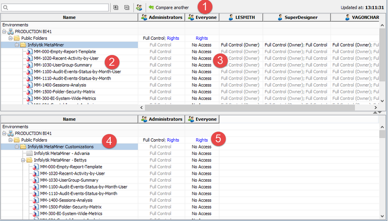Select MM-300-BI-System-Wide-Metrics in bottom panel
Screen dimensions: 388x221
coord(71,214)
